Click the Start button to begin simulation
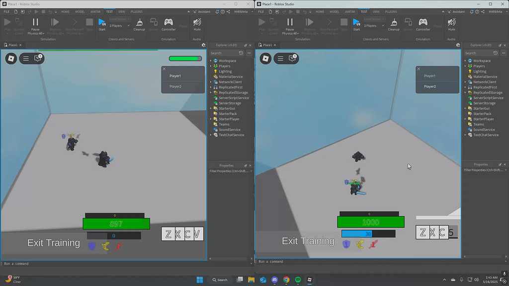Viewport: 509px width, 286px height. click(x=102, y=23)
